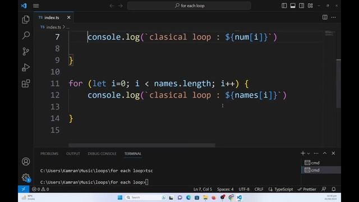Switch to the TERMINAL panel tab
The width and height of the screenshot is (359, 202).
tap(133, 153)
